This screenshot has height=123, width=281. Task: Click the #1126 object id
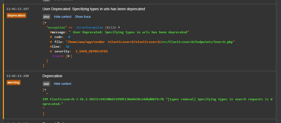point(111,28)
